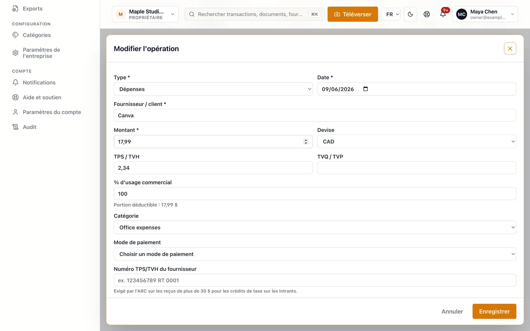Click the Aide et soutien lifebuoy icon
The height and width of the screenshot is (331, 530).
[15, 97]
